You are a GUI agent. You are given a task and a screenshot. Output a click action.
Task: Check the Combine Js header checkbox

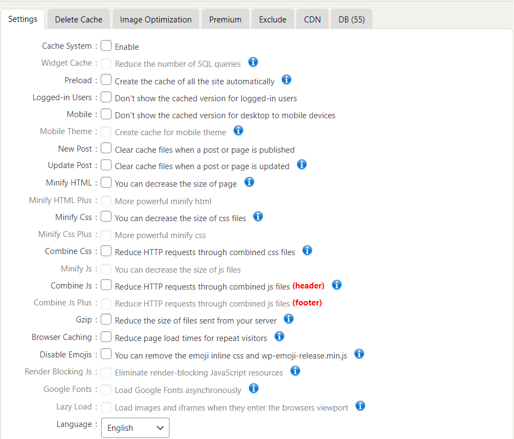pos(106,285)
